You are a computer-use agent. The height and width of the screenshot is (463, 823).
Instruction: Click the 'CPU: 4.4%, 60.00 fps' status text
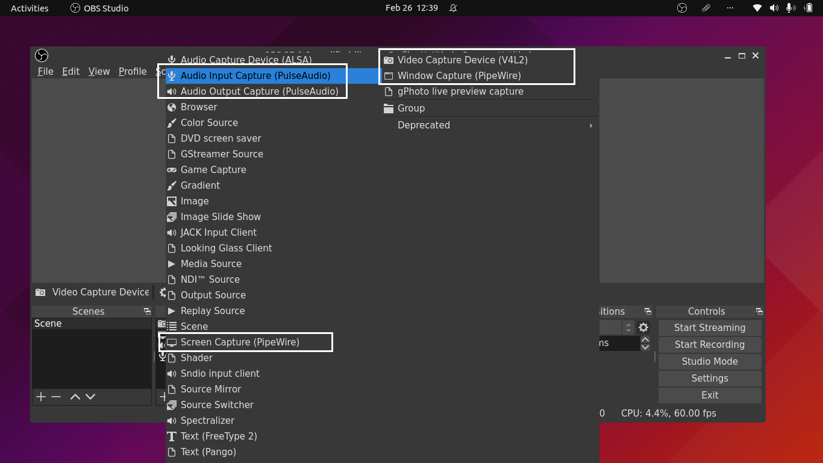pyautogui.click(x=669, y=414)
